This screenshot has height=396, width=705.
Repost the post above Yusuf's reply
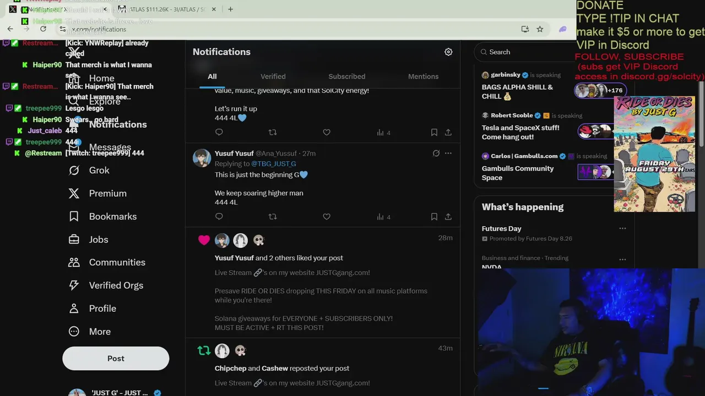(x=272, y=133)
